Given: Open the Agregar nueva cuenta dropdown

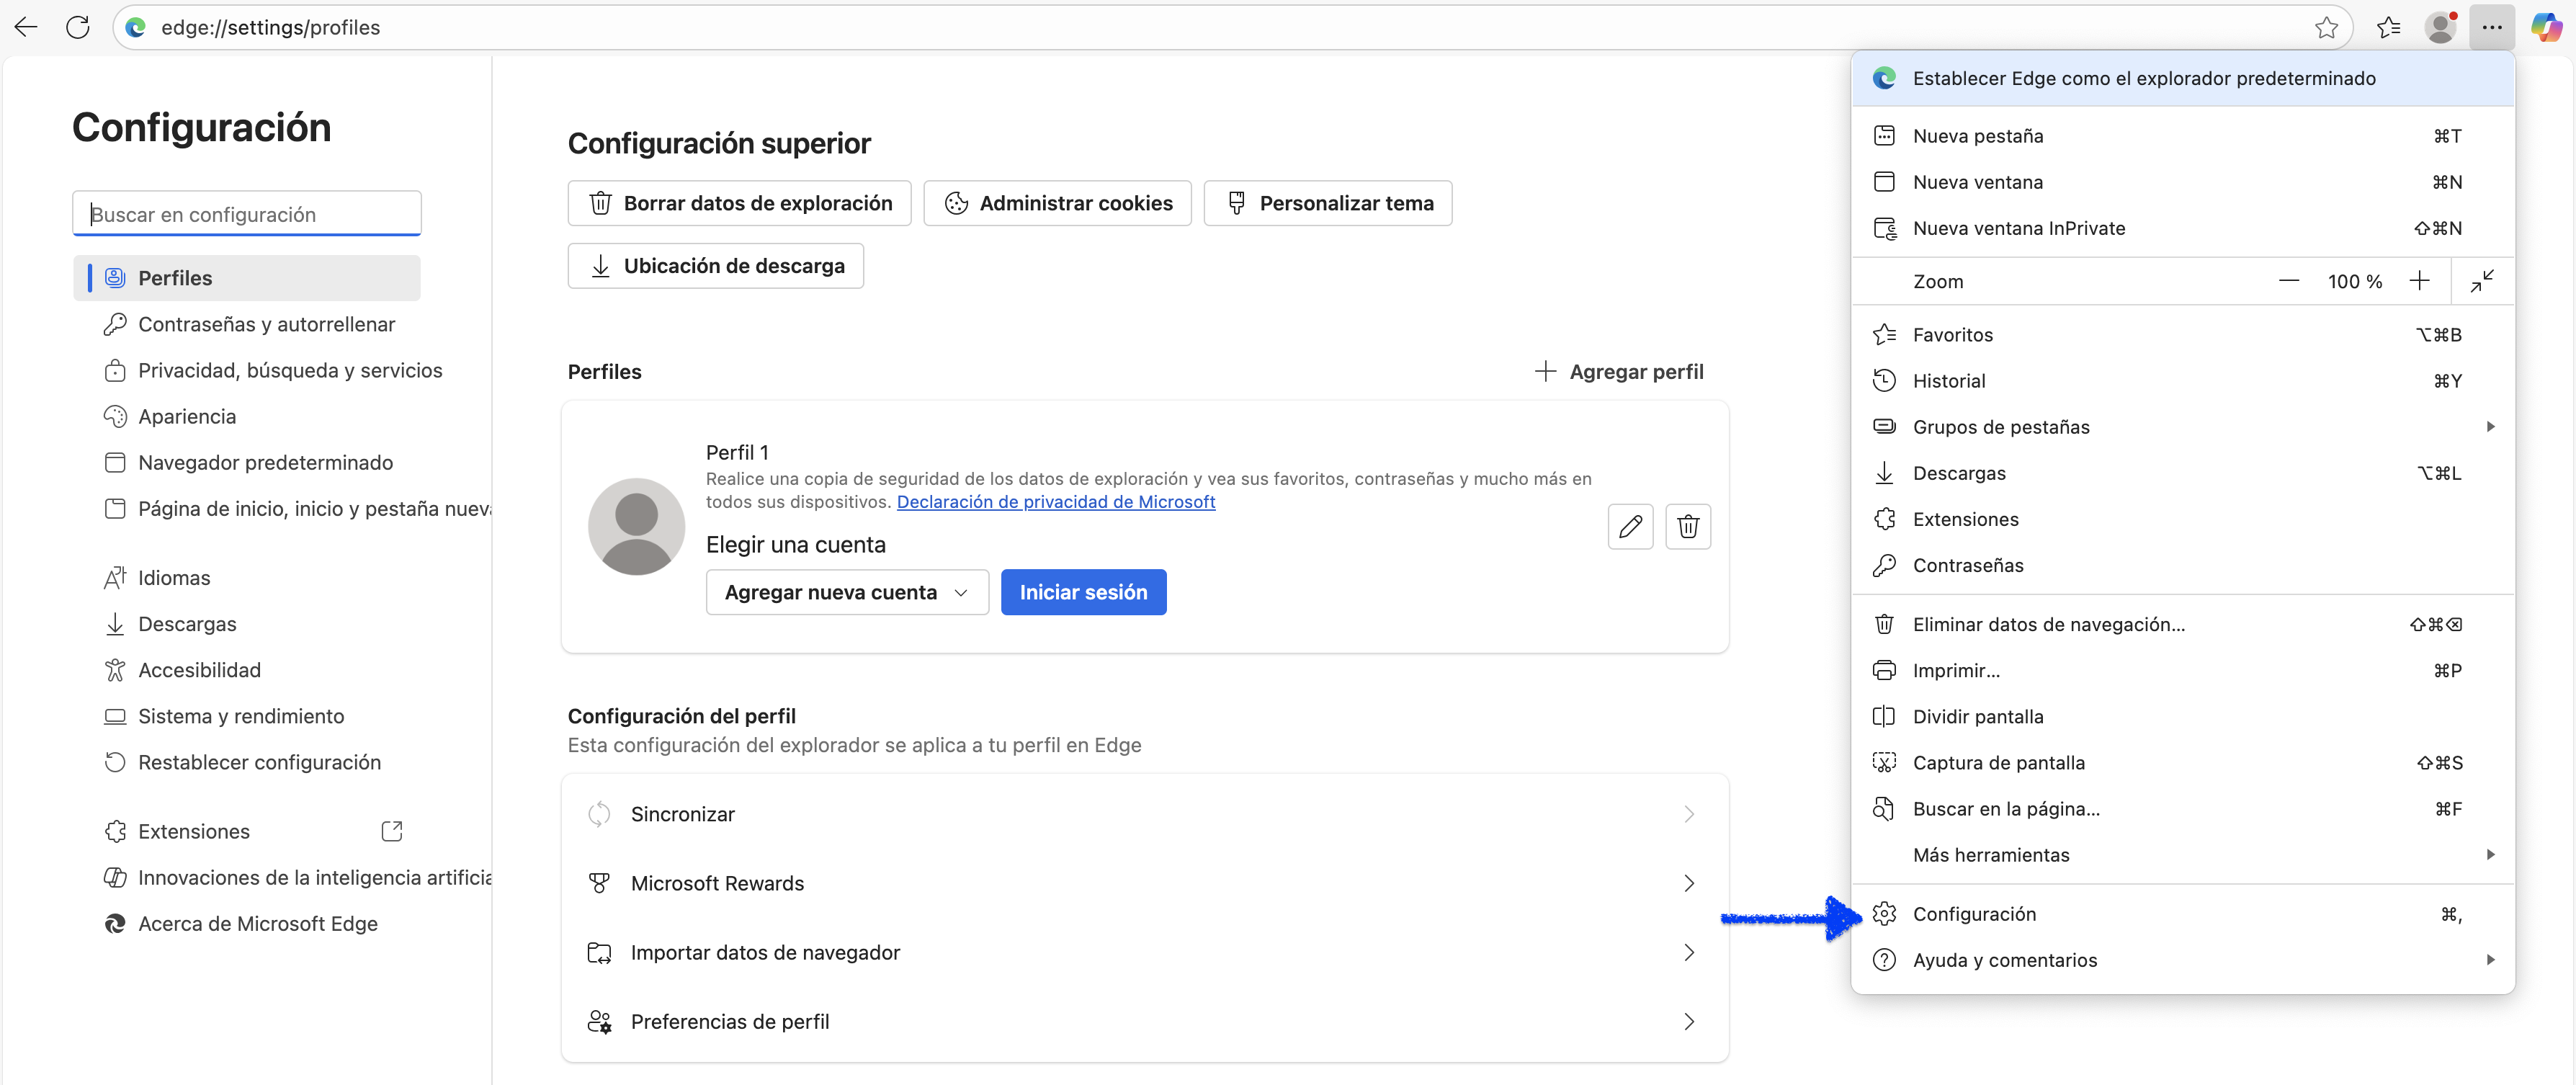Looking at the screenshot, I should 847,592.
